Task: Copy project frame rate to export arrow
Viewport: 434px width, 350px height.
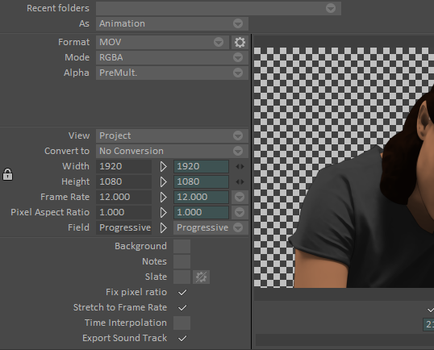Action: click(163, 197)
